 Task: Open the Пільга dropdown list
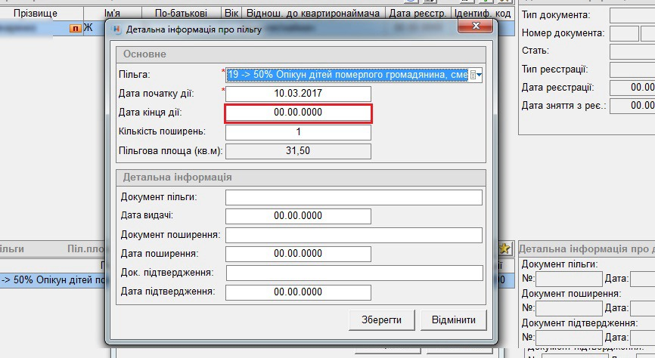click(477, 74)
